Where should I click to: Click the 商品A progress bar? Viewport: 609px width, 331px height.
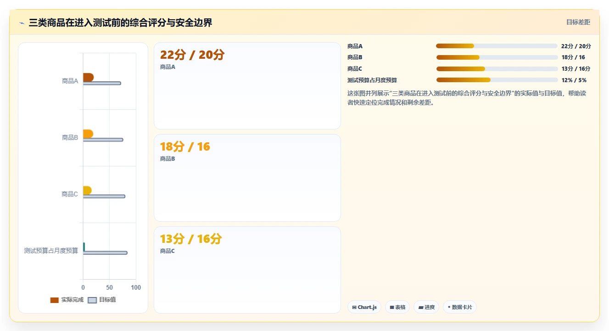(497, 46)
